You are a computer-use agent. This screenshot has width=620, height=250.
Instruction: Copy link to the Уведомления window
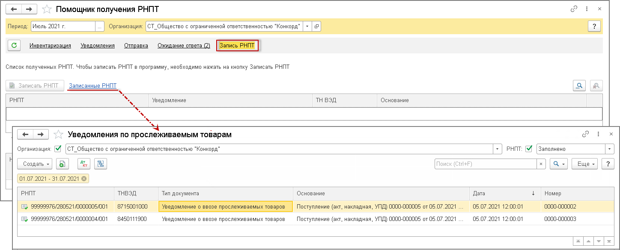coord(585,134)
